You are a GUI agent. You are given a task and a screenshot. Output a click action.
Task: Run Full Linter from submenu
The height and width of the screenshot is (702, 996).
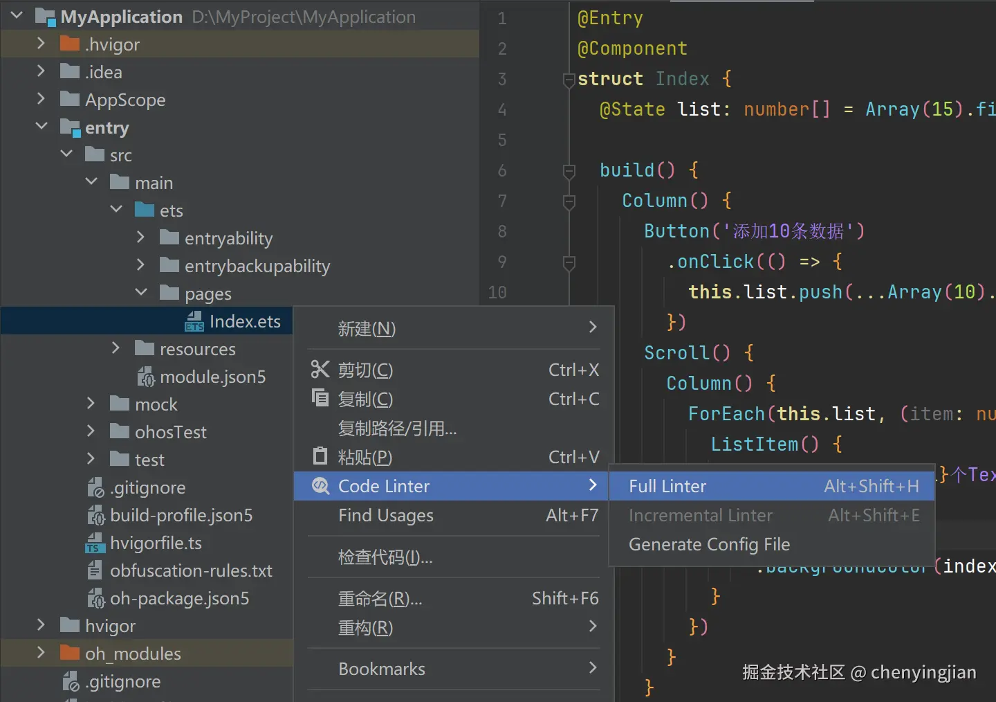click(x=772, y=486)
